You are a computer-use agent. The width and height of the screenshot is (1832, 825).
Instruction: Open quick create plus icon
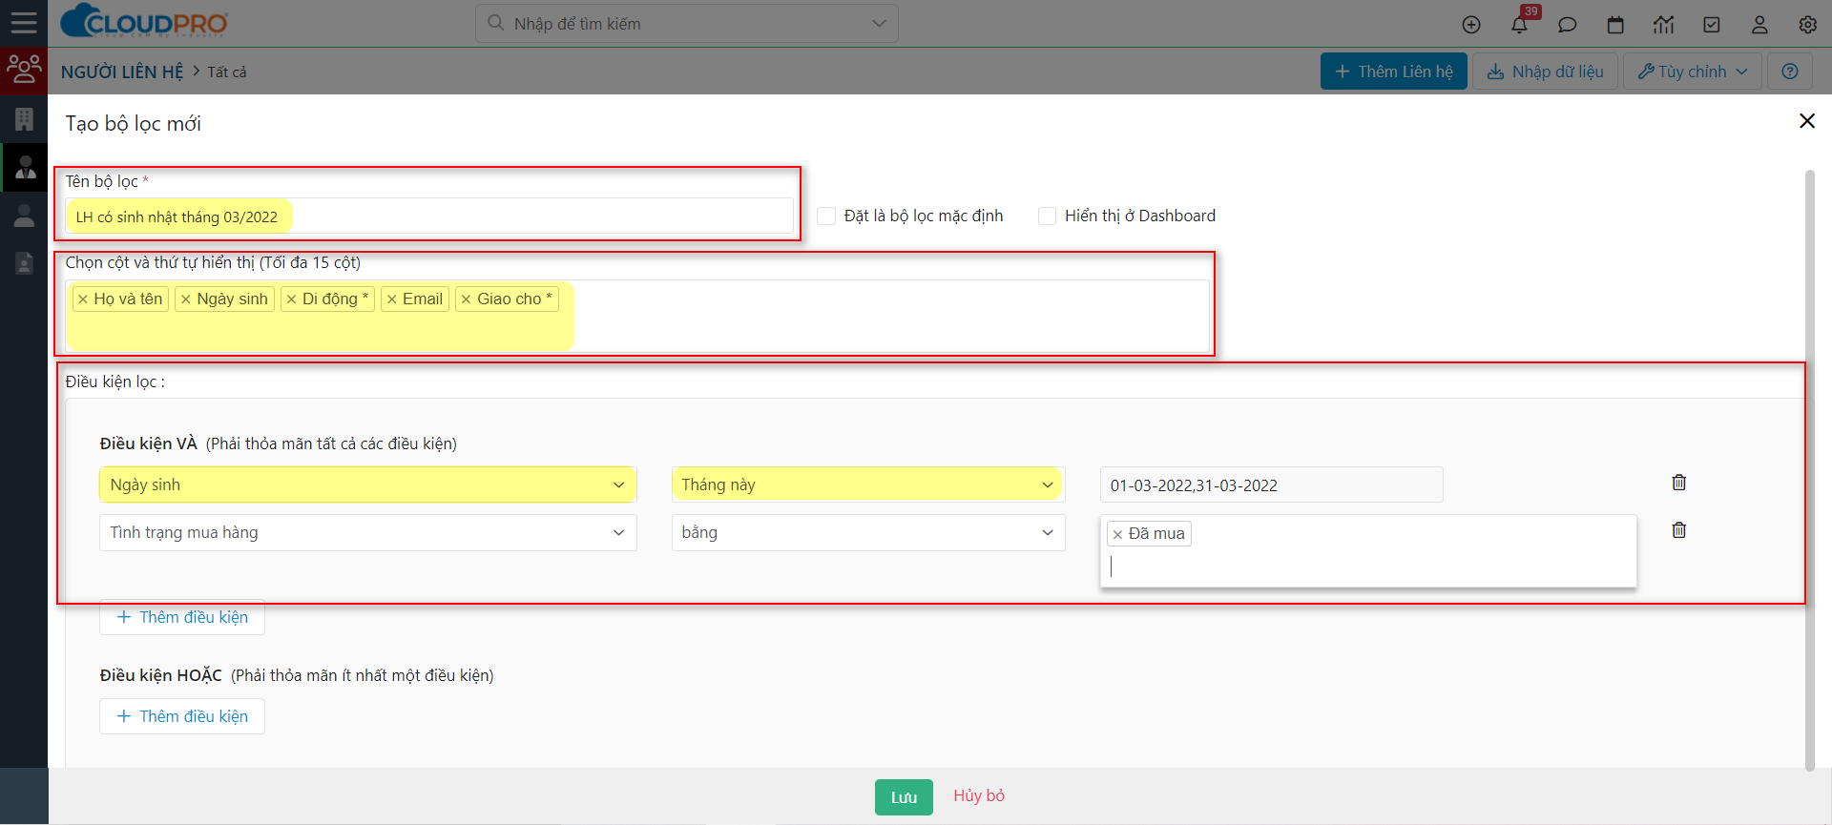(1471, 25)
